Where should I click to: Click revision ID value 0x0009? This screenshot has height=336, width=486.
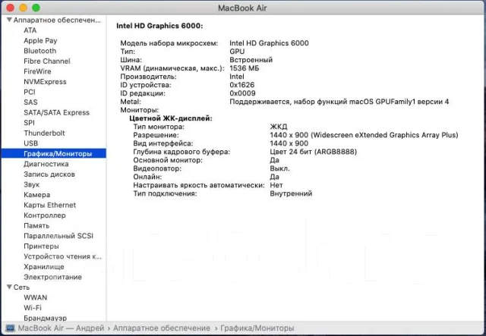pos(242,93)
